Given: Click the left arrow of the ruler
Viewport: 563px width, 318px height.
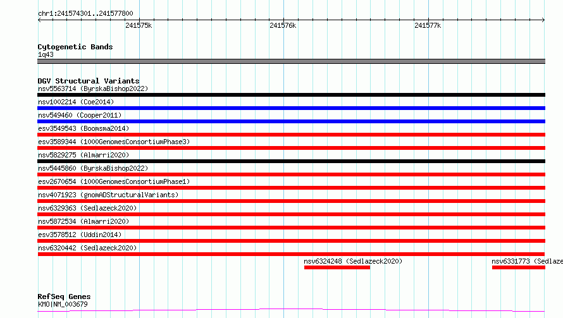Looking at the screenshot, I should coord(39,20).
